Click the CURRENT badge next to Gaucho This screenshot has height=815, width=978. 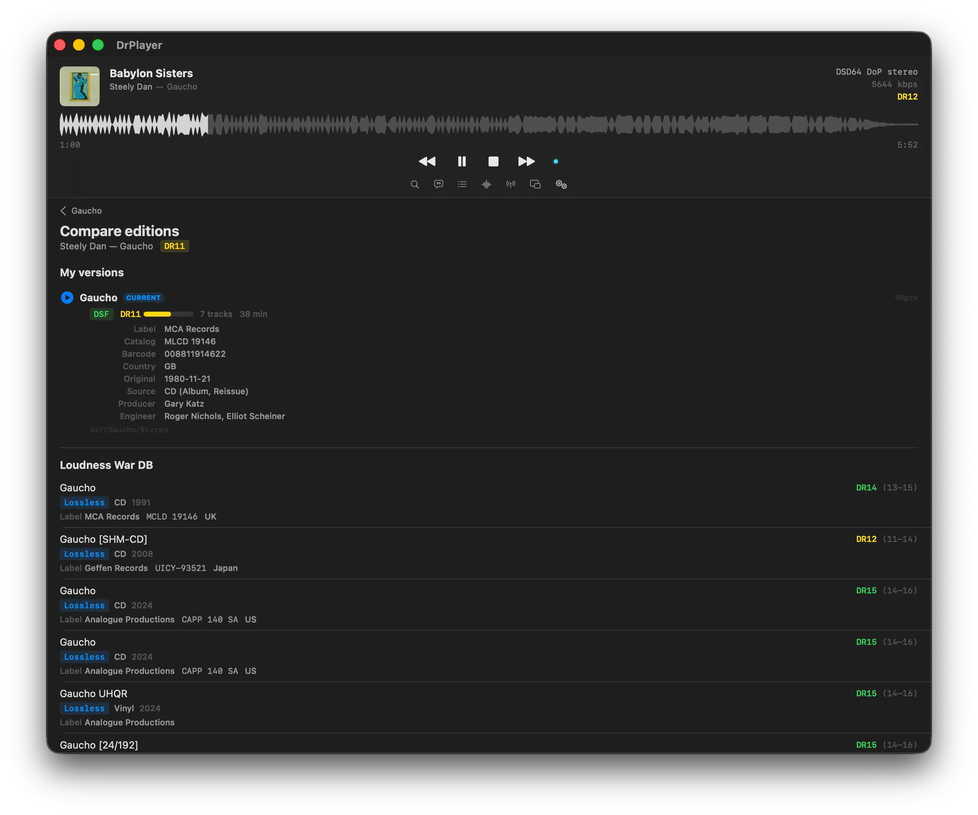pos(144,298)
